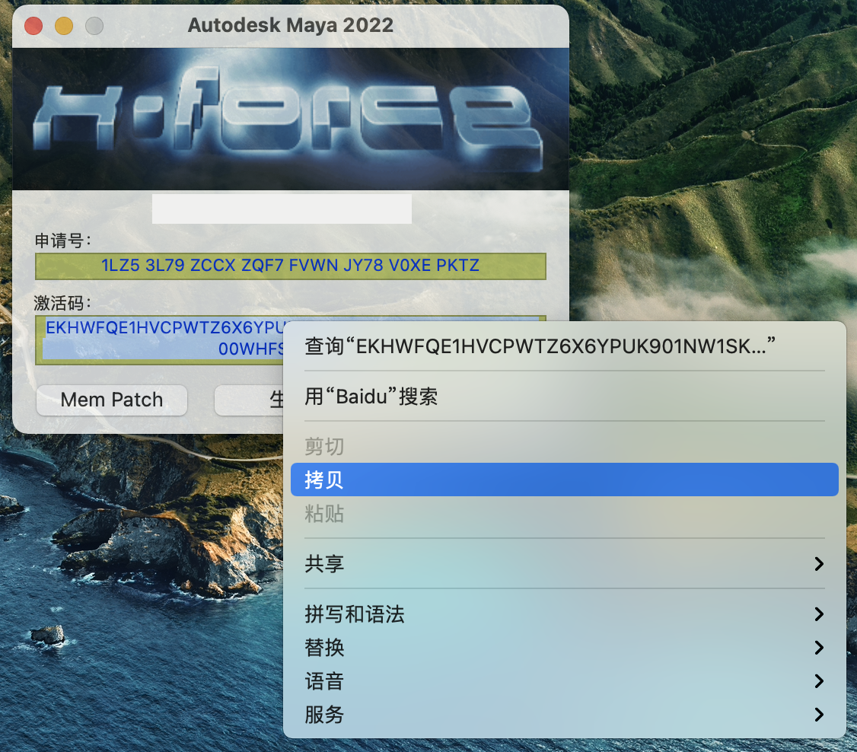
Task: Minimize the keygen window with the yellow button
Action: point(64,25)
